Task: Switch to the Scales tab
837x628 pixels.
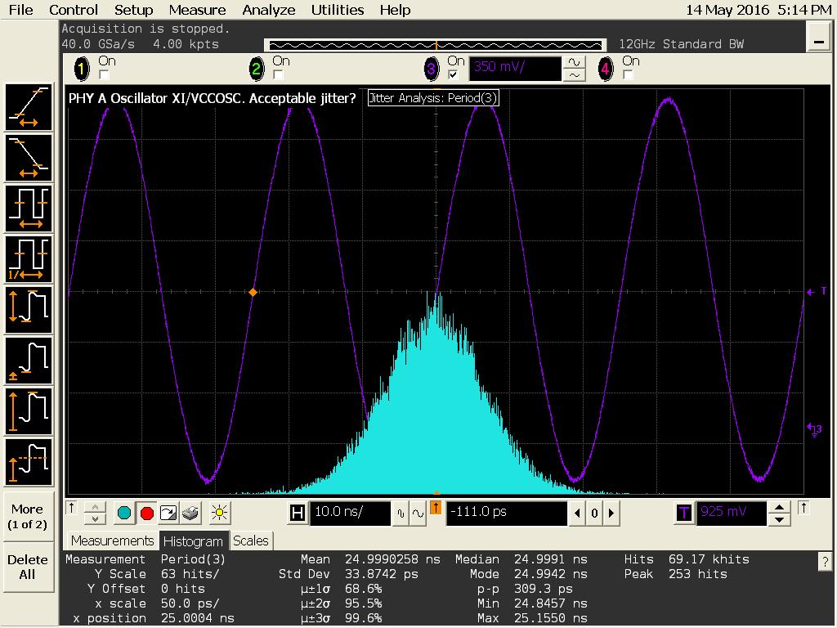Action: 251,541
